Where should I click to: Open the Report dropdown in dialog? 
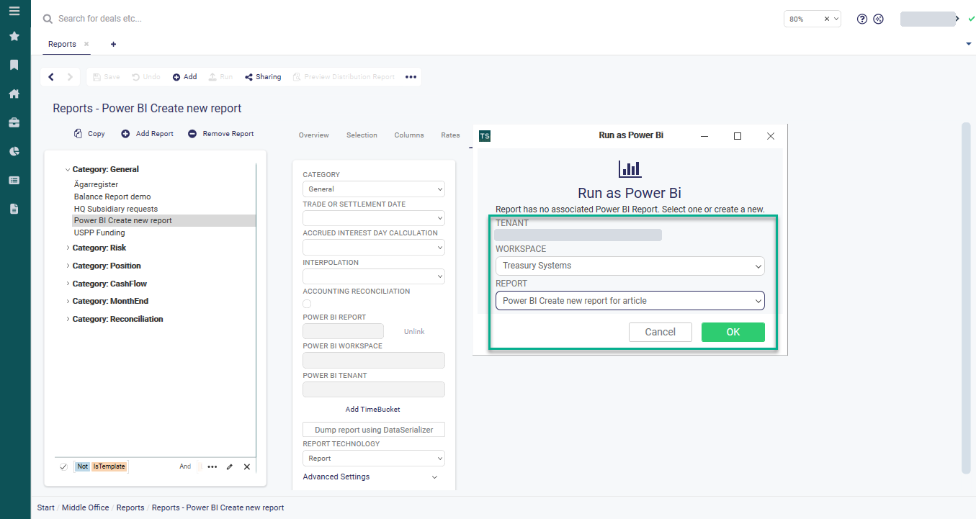[x=630, y=301]
